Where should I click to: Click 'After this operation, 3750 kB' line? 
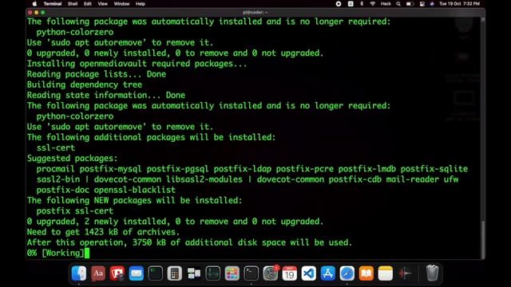(x=190, y=242)
